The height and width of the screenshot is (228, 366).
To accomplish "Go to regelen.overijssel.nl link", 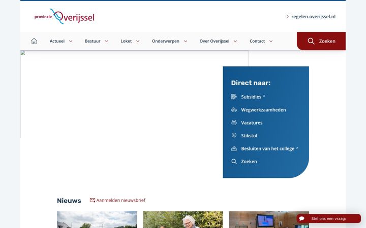I will click(x=313, y=17).
